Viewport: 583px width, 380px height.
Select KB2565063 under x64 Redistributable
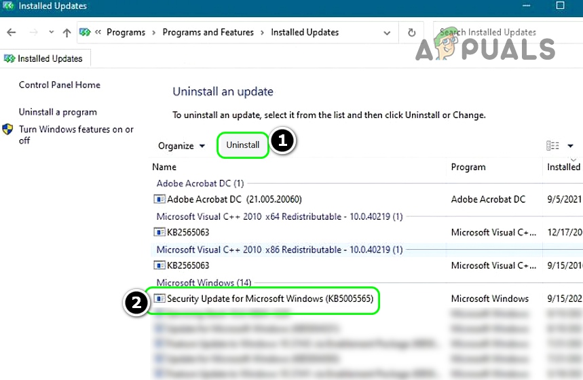pyautogui.click(x=188, y=232)
